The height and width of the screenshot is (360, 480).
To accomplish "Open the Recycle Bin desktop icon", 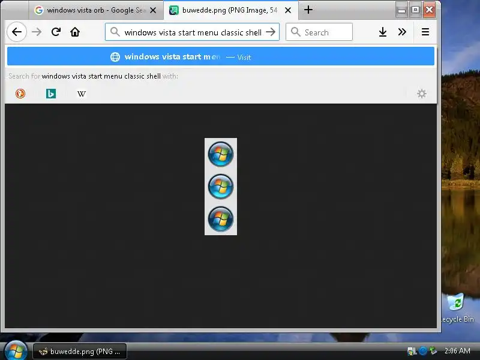I will pyautogui.click(x=457, y=308).
